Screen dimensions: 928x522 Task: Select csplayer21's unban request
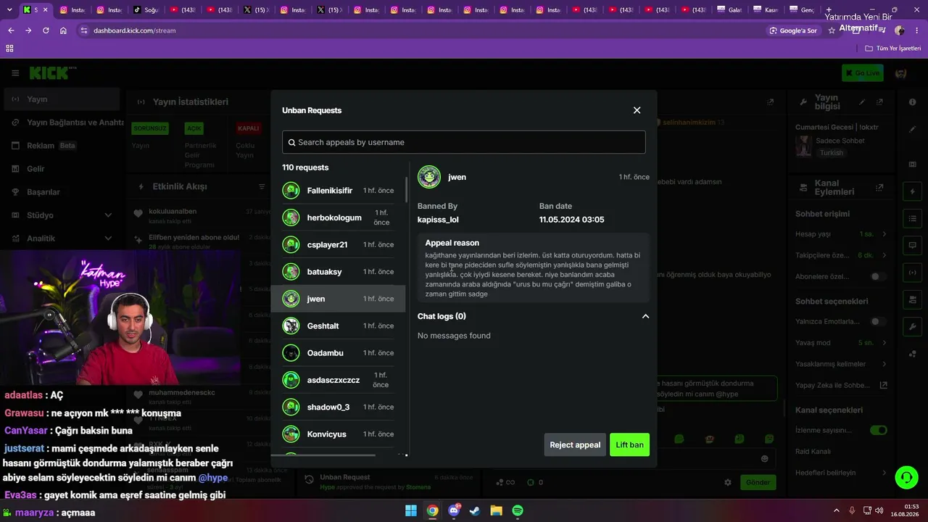click(338, 244)
